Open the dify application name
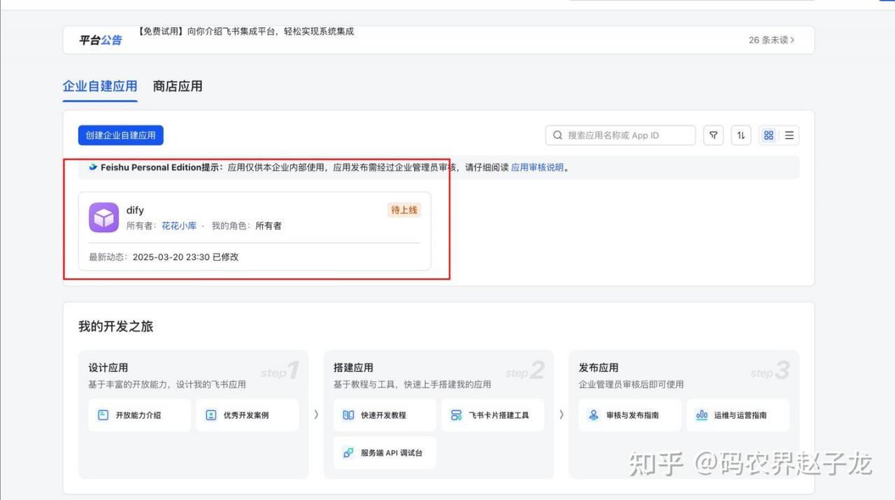895x500 pixels. tap(135, 210)
